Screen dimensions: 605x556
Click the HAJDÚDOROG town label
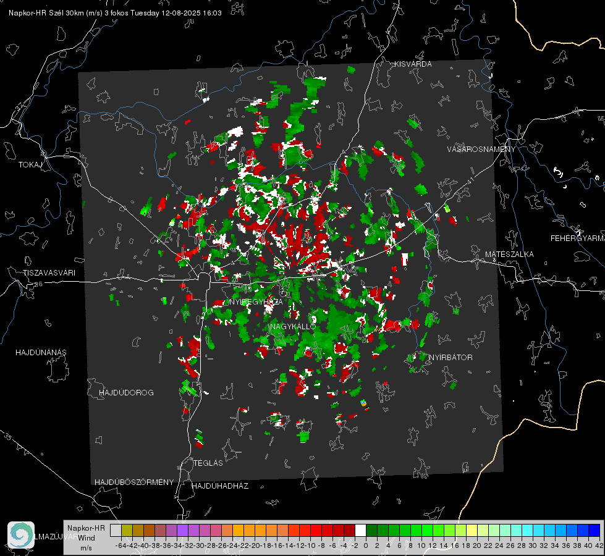click(126, 392)
